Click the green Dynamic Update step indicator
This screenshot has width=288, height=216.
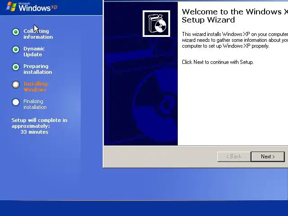[x=16, y=49]
